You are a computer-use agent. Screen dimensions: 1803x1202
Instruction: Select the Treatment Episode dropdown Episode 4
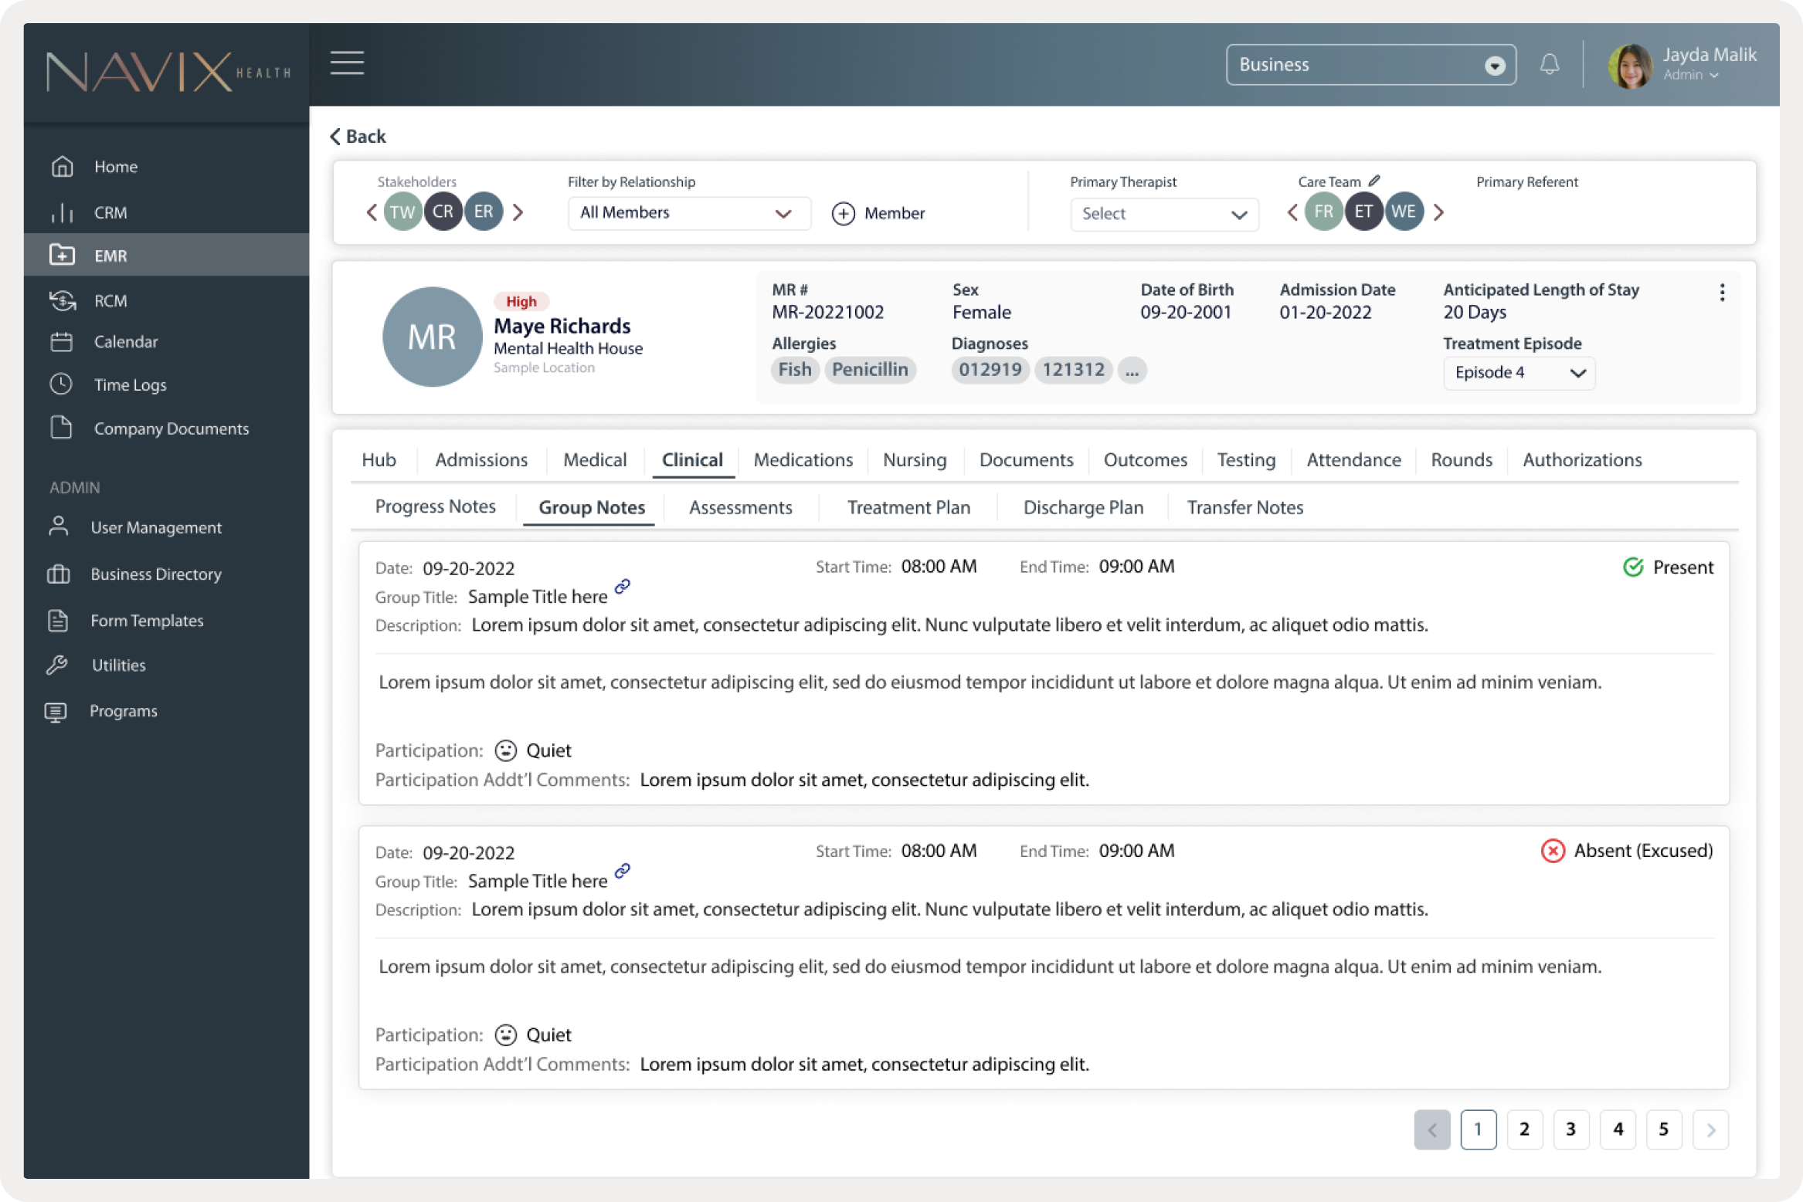(x=1517, y=373)
